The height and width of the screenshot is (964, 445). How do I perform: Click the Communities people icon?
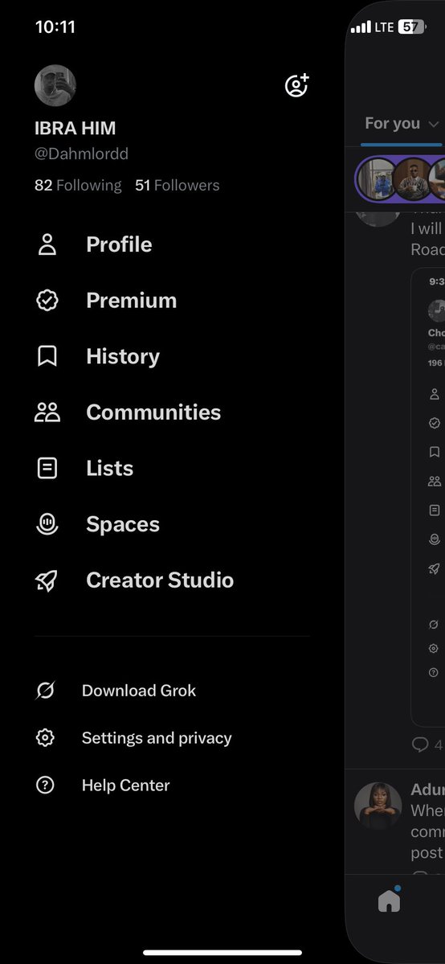47,412
